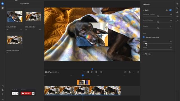Click the Height scale slider handle
180x101 pixels.
click(x=146, y=49)
